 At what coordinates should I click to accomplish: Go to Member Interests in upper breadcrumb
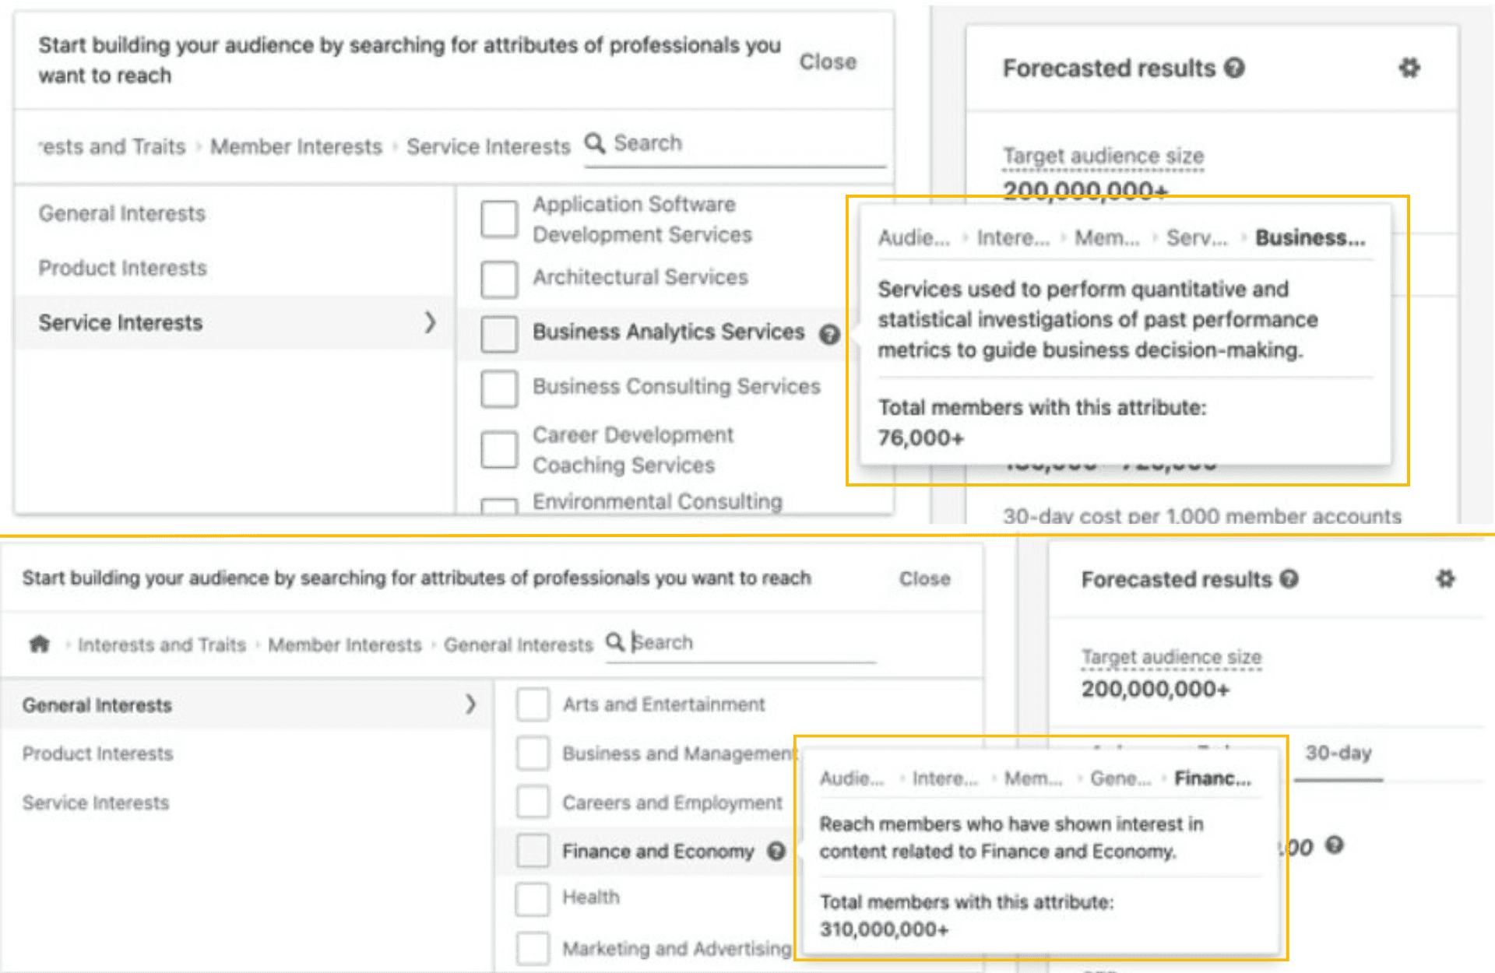[296, 146]
